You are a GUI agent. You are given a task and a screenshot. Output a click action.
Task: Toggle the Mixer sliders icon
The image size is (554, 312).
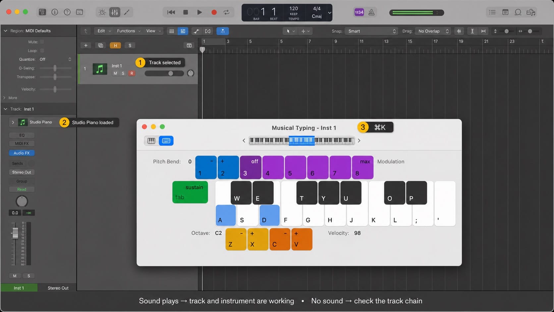[x=115, y=12]
